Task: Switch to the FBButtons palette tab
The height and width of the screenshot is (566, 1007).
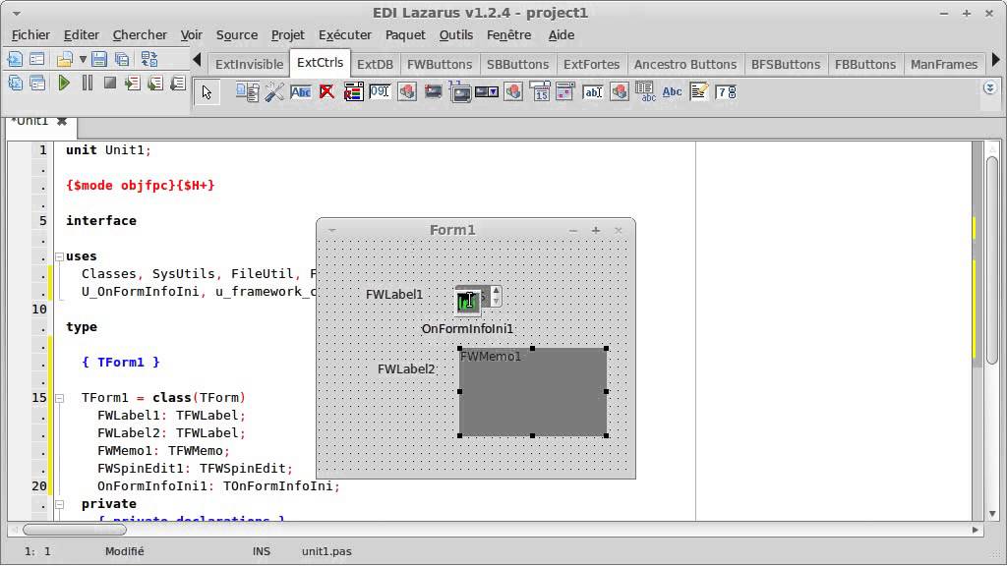Action: click(x=865, y=64)
